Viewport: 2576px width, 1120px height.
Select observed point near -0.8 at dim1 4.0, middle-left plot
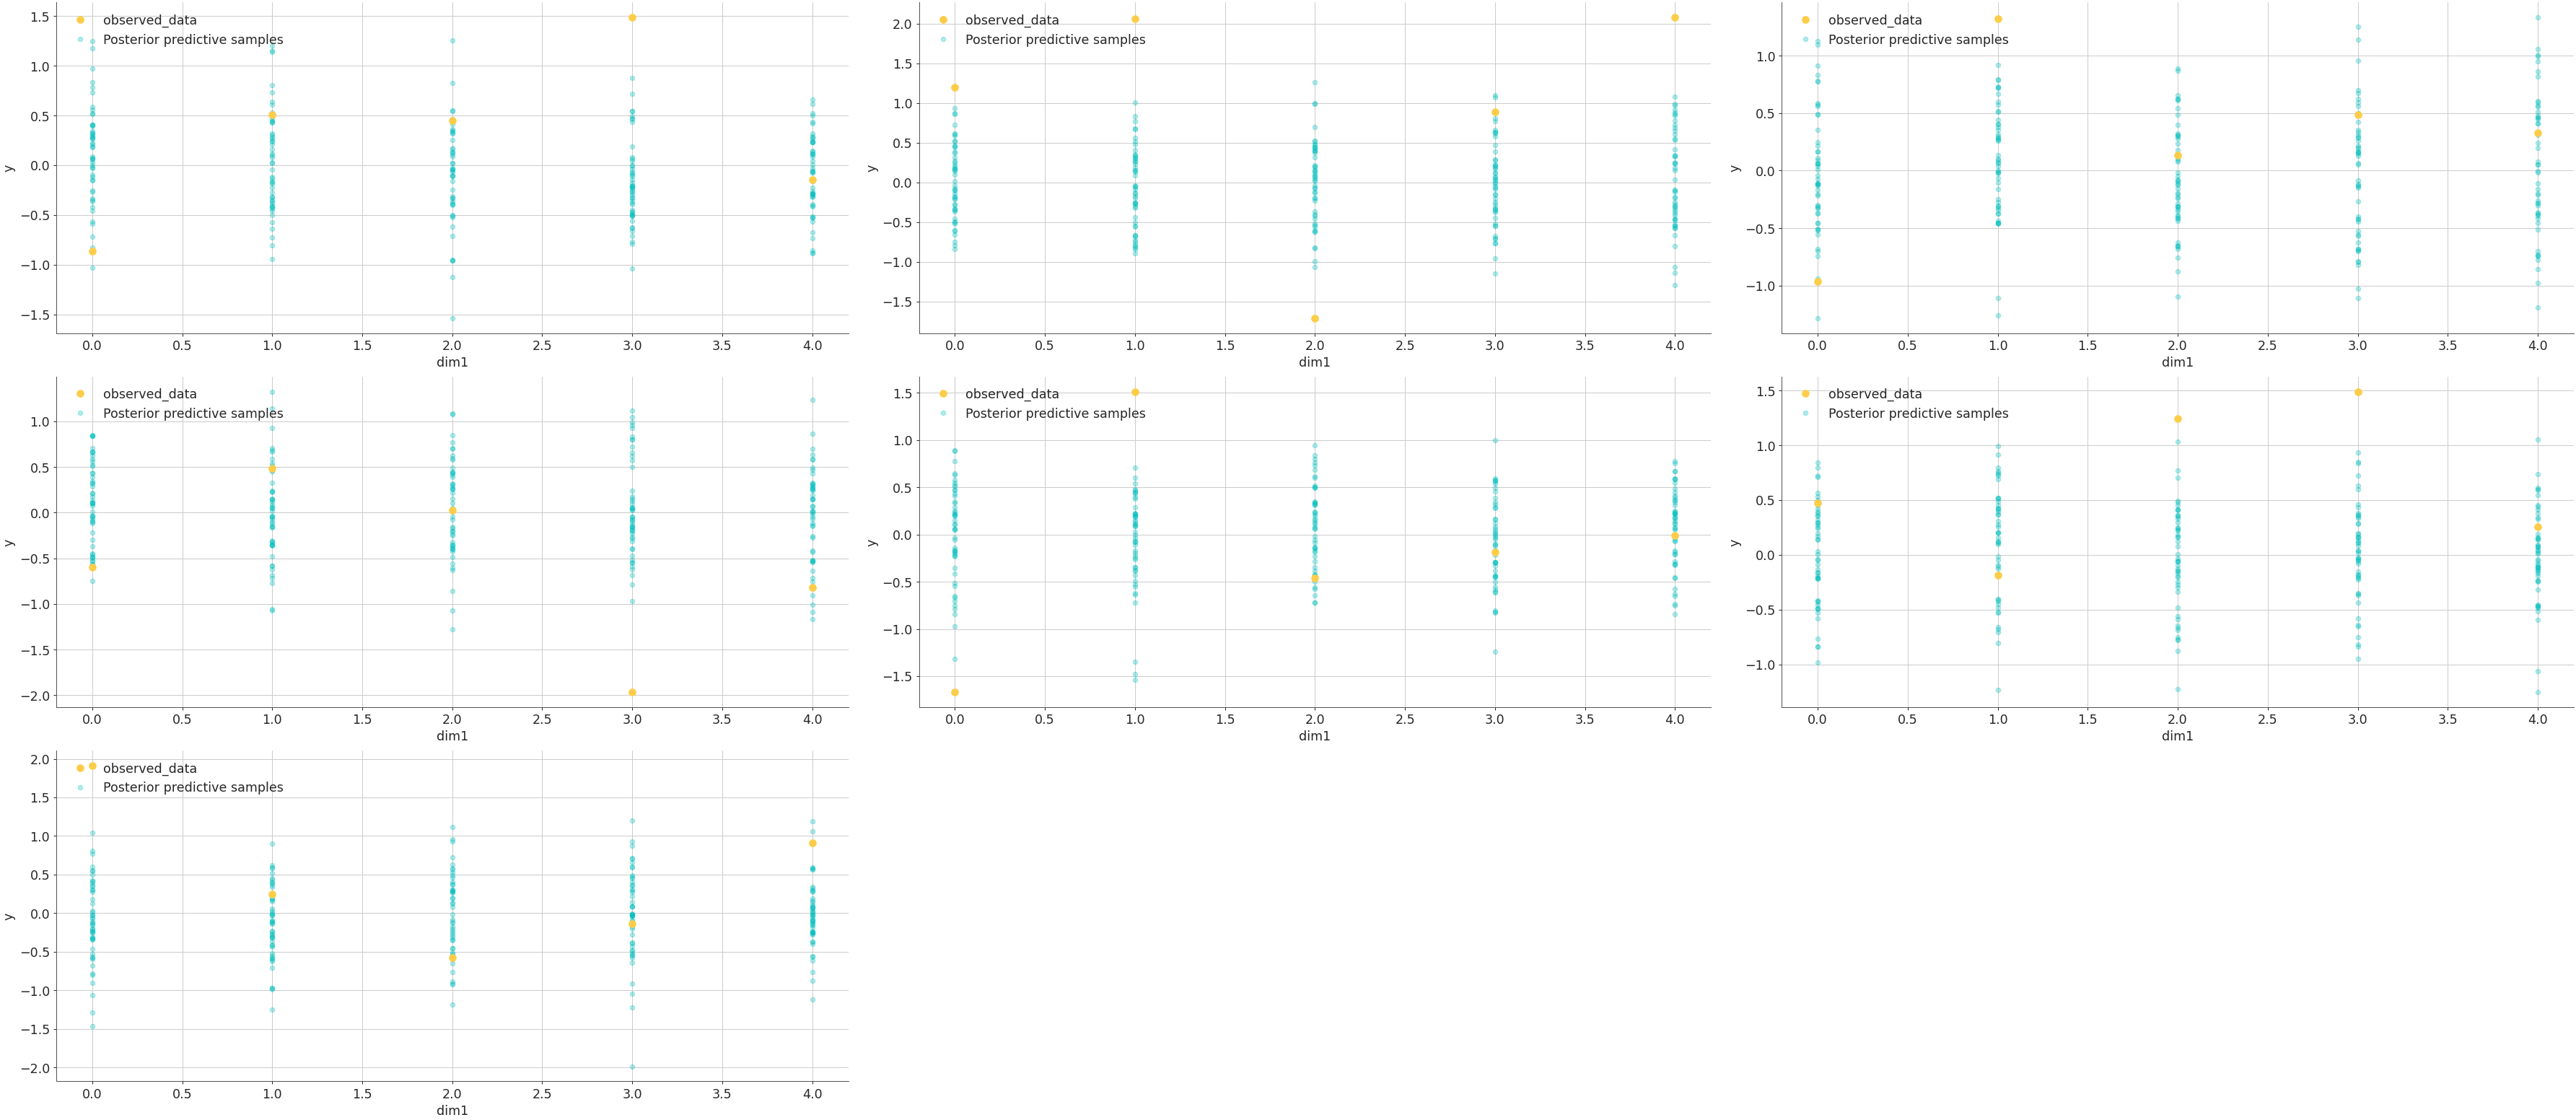(812, 588)
